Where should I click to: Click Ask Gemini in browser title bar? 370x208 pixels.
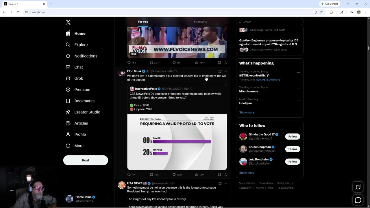click(329, 4)
